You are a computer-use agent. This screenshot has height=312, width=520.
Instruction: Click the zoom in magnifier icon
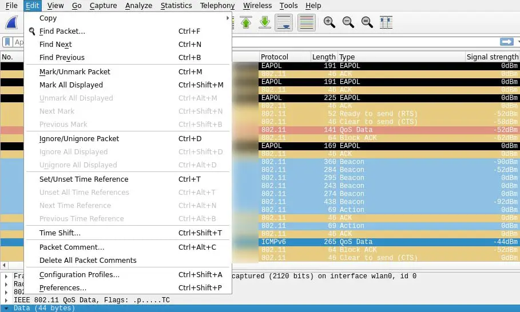tap(329, 22)
